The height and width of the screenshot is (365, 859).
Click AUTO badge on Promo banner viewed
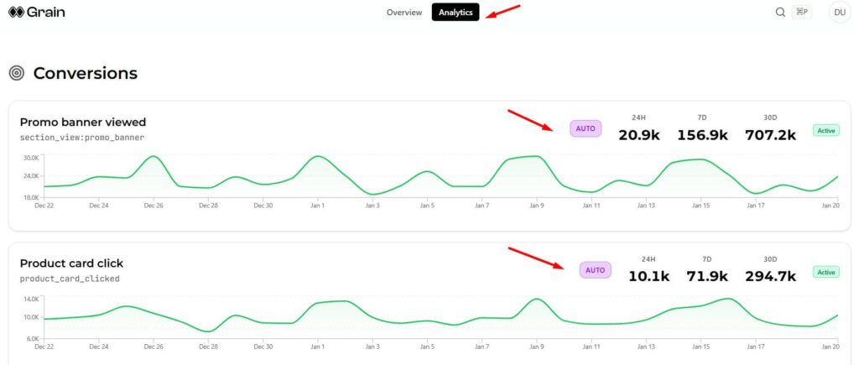click(586, 128)
